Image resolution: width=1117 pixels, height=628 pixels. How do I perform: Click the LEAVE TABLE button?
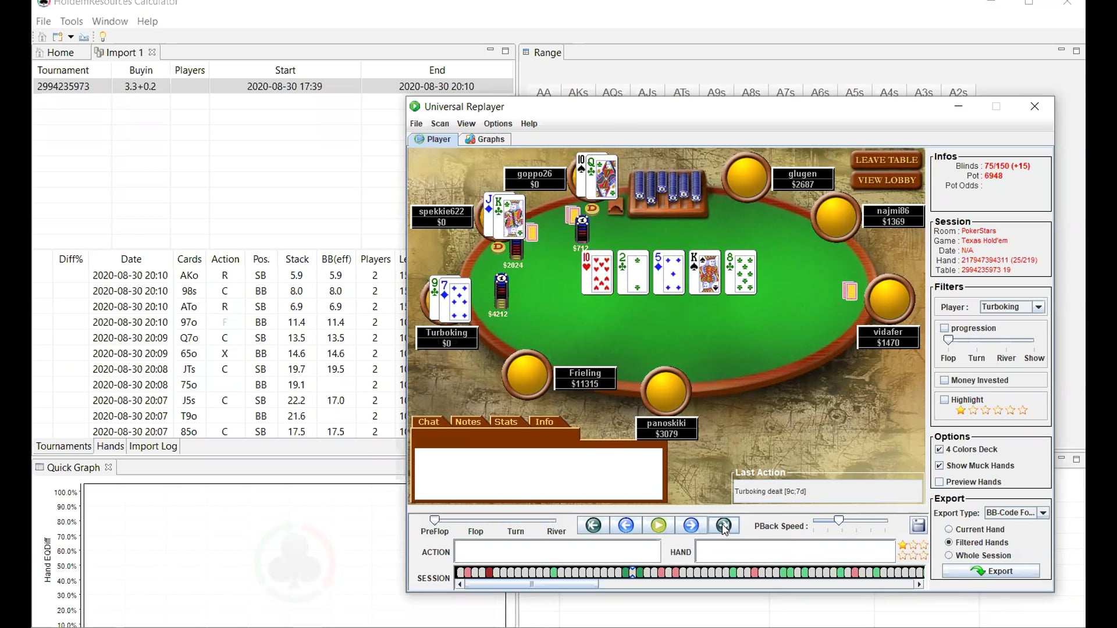pos(887,160)
